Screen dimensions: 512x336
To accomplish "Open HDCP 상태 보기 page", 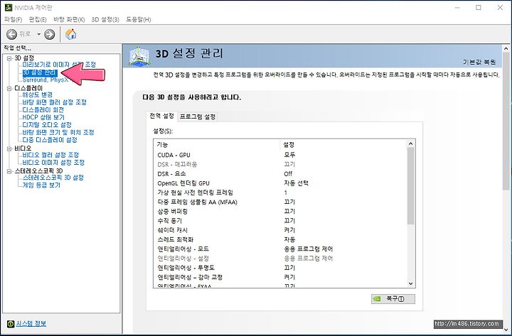I will tap(43, 117).
